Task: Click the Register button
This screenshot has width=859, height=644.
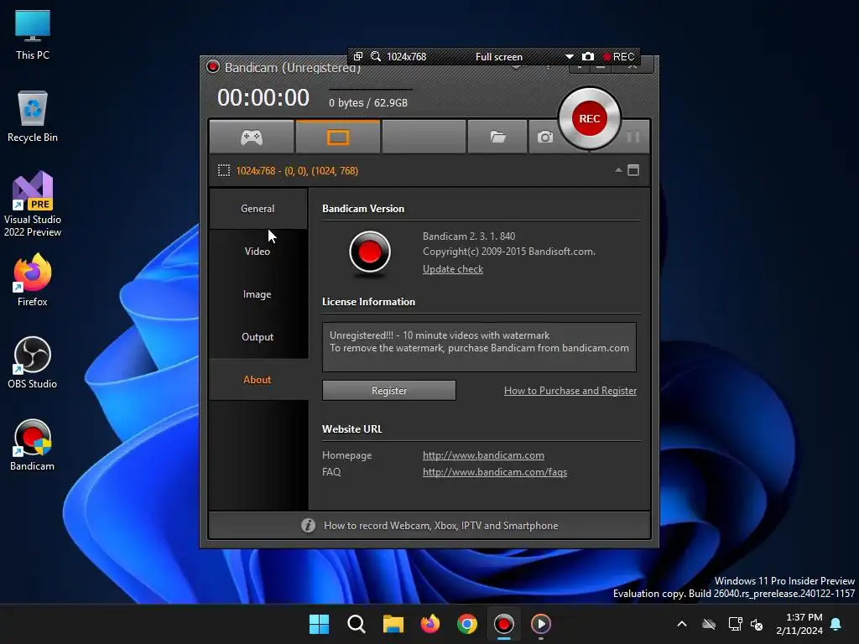Action: (389, 391)
